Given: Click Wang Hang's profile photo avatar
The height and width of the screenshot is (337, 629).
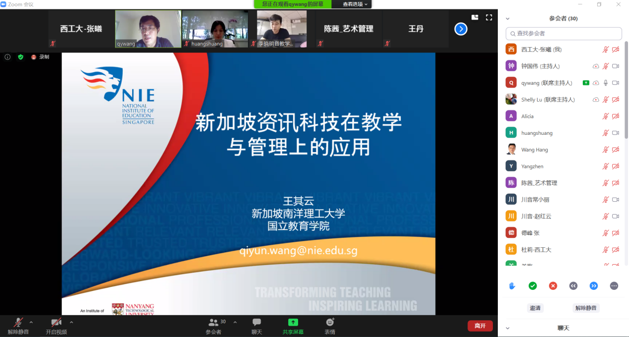Looking at the screenshot, I should 511,149.
